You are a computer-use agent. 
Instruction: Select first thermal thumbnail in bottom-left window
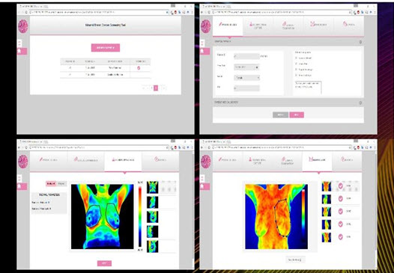tap(153, 187)
